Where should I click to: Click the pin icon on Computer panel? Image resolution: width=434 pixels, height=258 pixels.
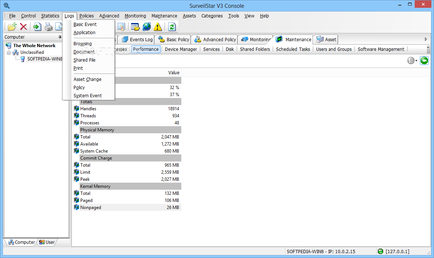point(60,37)
